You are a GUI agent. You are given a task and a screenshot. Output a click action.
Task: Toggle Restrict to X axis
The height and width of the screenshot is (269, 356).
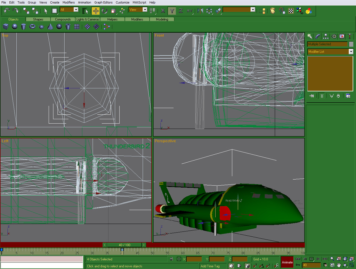click(x=163, y=11)
